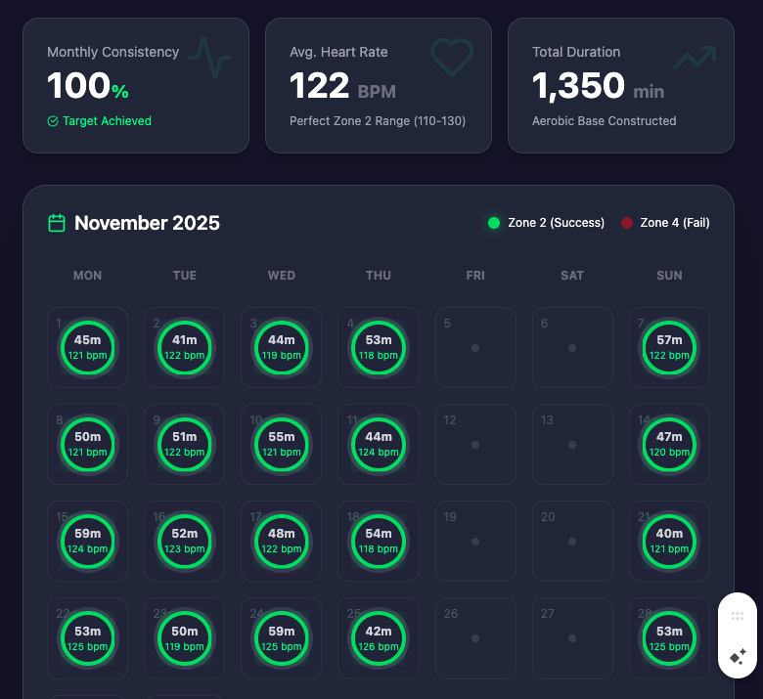Select the day 20 rest day cell

[x=572, y=542]
